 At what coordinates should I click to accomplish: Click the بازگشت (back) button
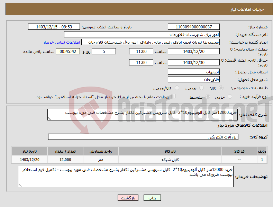128,198
